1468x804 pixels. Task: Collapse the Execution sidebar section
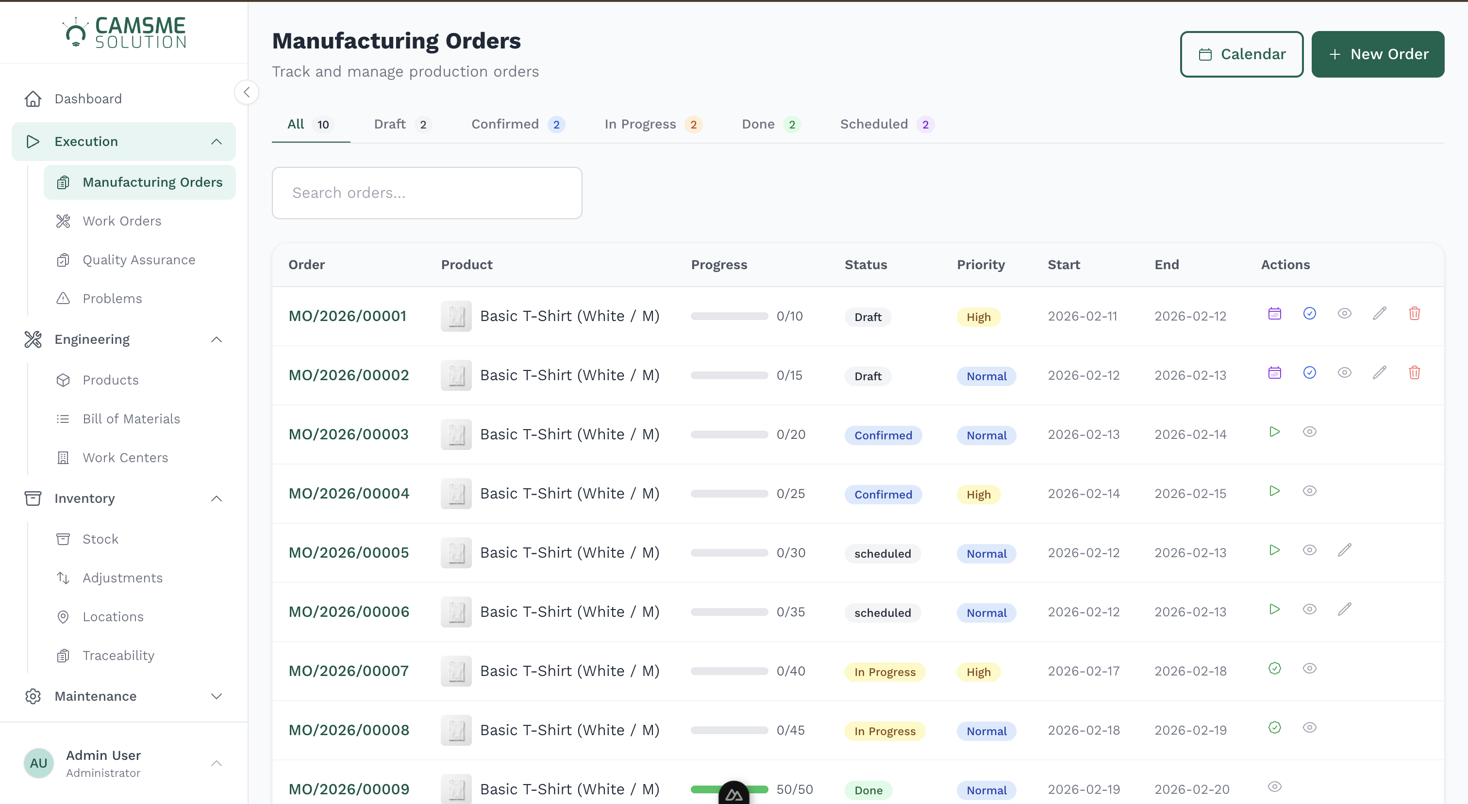(x=216, y=141)
